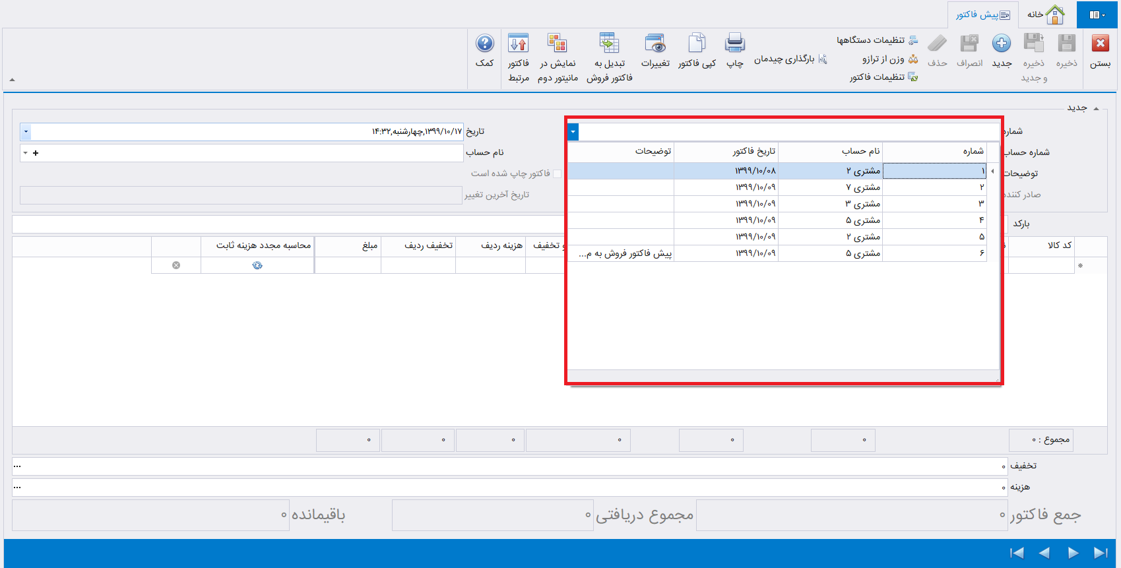Select the پیش فاکتور tab

click(982, 15)
